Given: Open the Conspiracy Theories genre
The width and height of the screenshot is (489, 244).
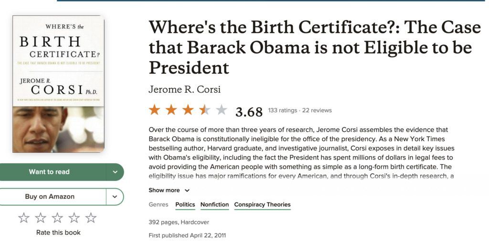Looking at the screenshot, I should 262,205.
